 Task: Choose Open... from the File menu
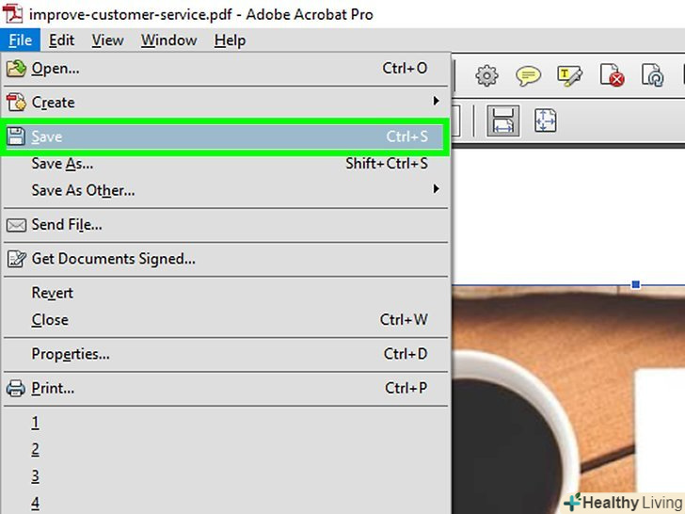coord(226,68)
